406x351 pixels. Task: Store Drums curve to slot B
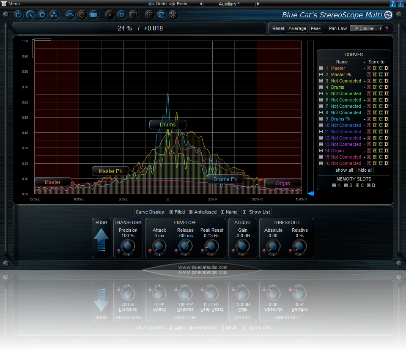click(x=374, y=87)
